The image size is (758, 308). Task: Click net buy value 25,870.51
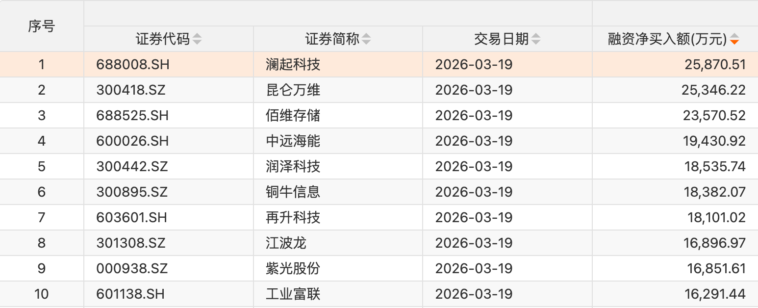[715, 64]
